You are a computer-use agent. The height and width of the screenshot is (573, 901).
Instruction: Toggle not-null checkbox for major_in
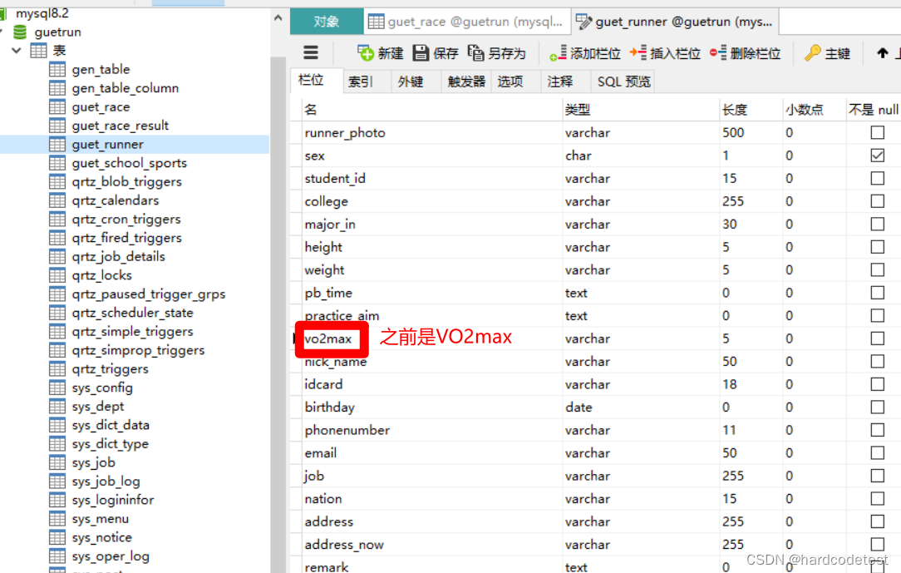coord(877,225)
